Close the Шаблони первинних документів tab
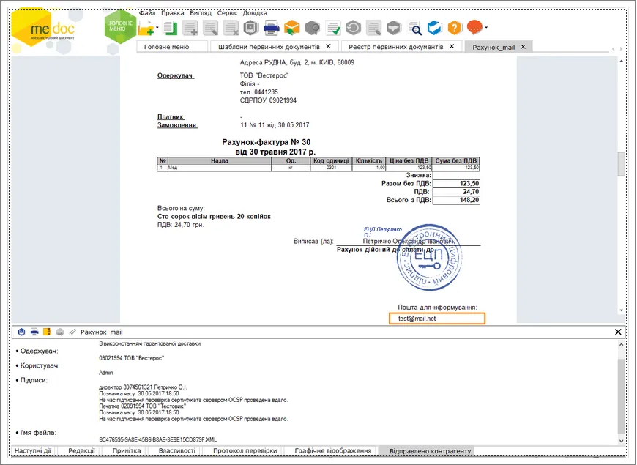 [328, 46]
